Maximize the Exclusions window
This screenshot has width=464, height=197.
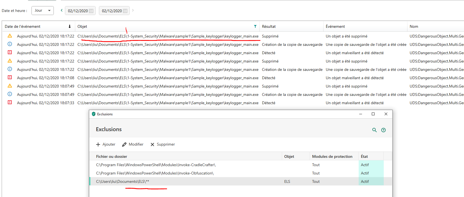click(373, 114)
